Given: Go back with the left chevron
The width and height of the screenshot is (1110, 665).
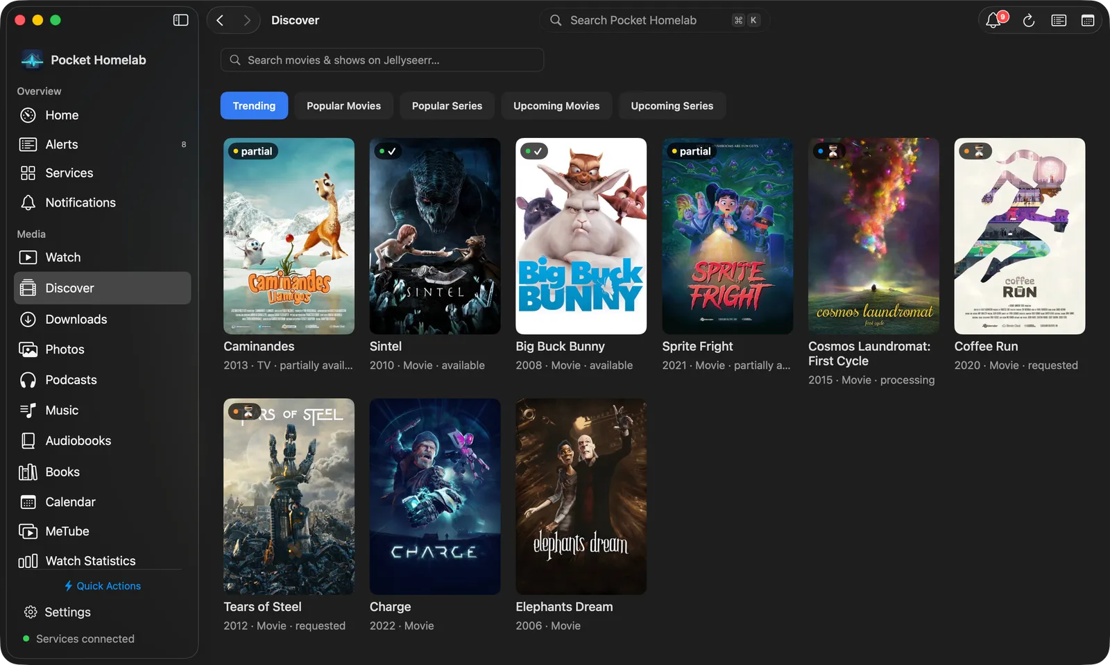Looking at the screenshot, I should [220, 20].
